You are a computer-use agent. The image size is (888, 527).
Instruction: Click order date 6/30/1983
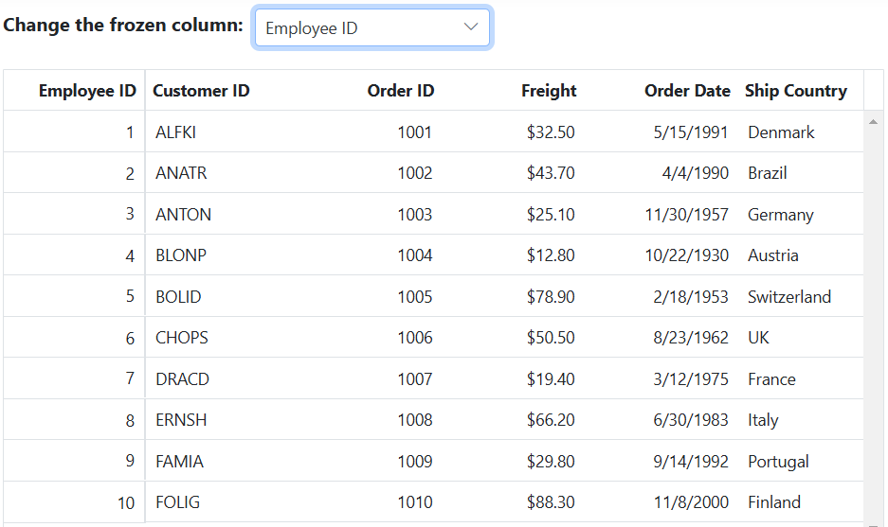click(690, 420)
